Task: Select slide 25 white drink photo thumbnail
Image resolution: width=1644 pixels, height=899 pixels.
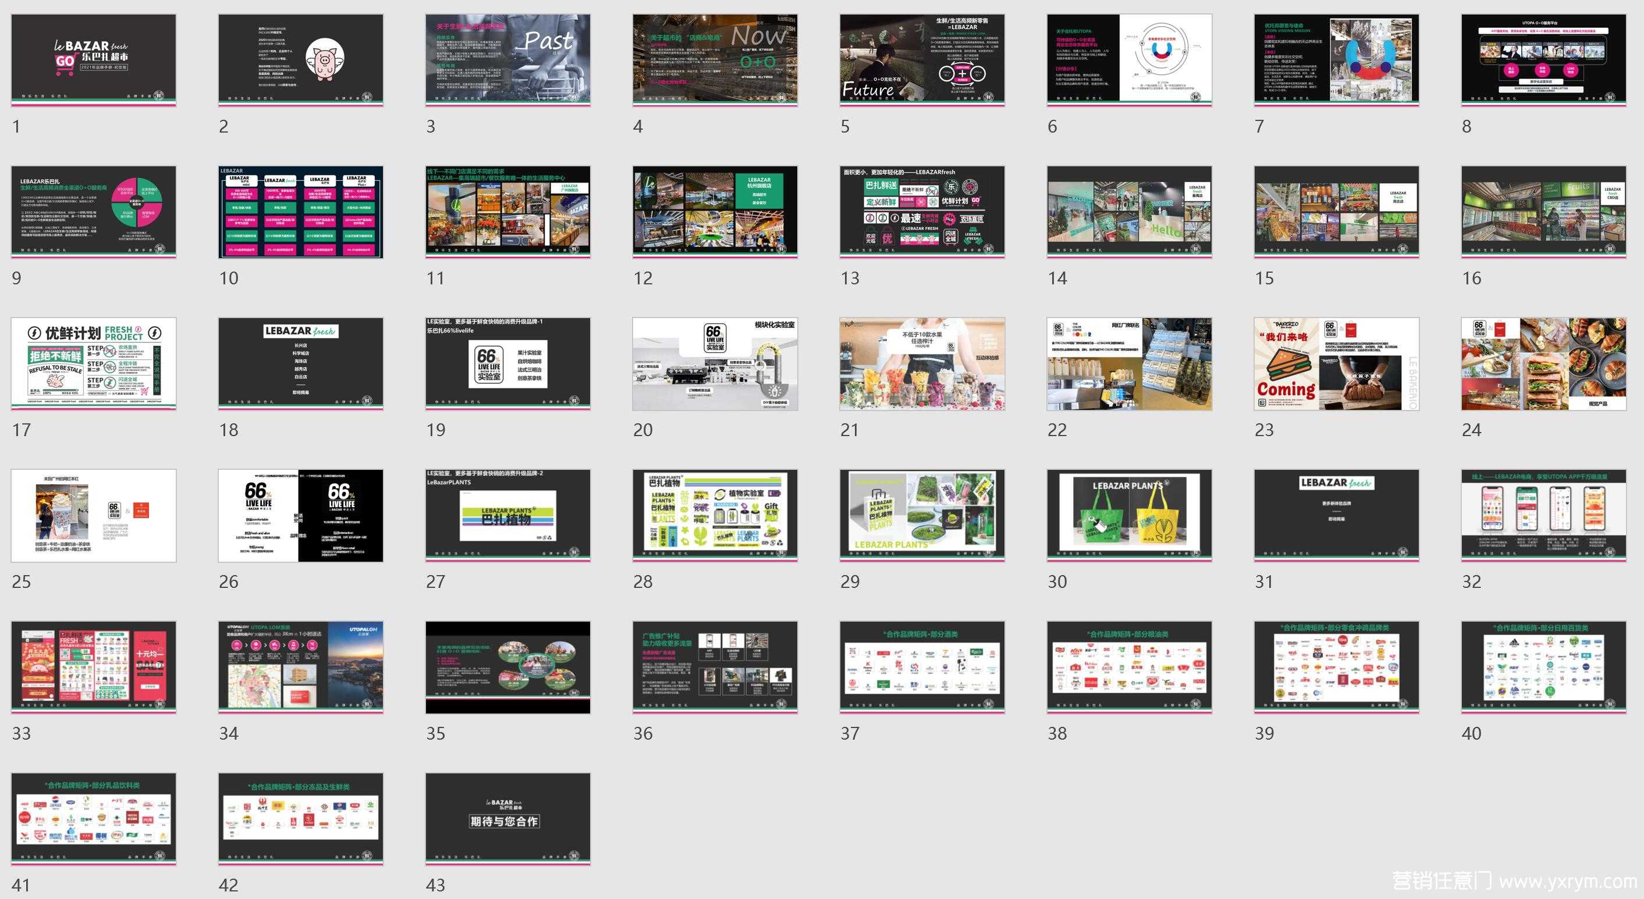Action: tap(94, 515)
